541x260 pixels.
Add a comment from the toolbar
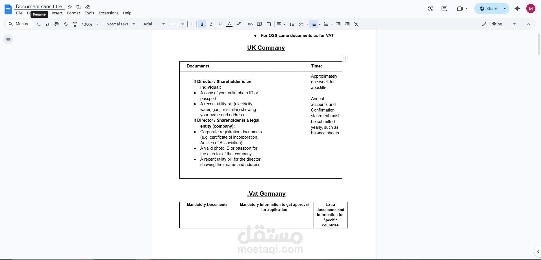tap(259, 24)
